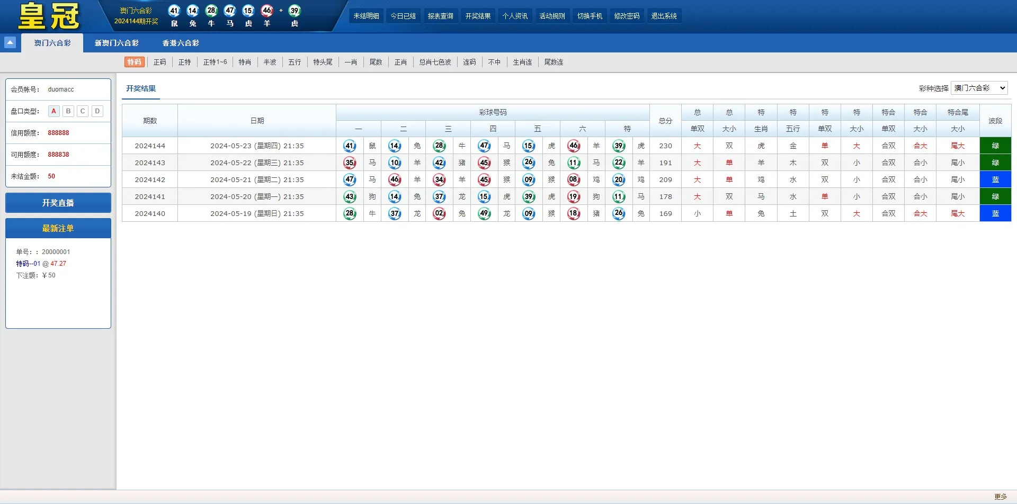This screenshot has height=504, width=1017.
Task: Click ball 02 in period 2024140 row
Action: [x=439, y=214]
